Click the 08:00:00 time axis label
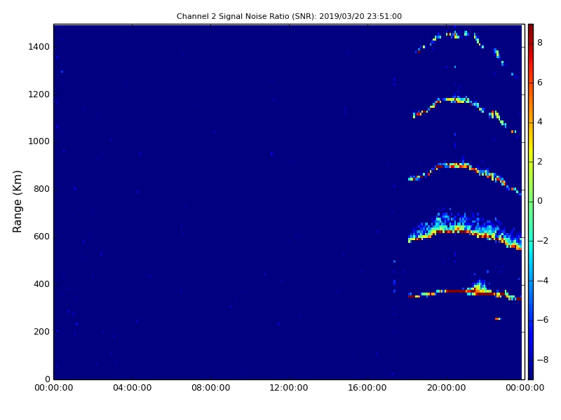This screenshot has height=420, width=561. point(211,388)
